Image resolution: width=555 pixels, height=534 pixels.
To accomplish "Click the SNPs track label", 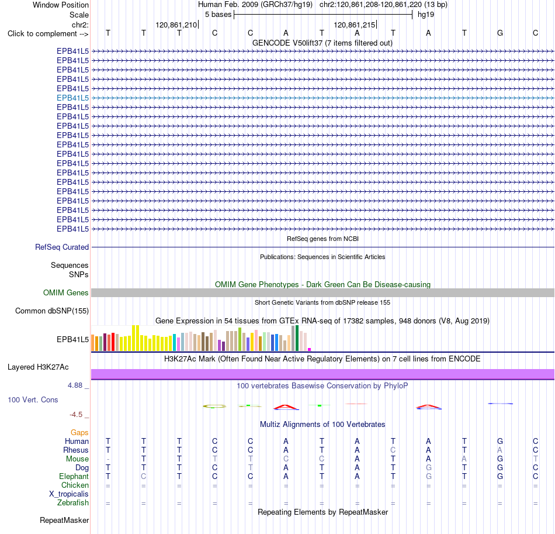I will tap(79, 274).
